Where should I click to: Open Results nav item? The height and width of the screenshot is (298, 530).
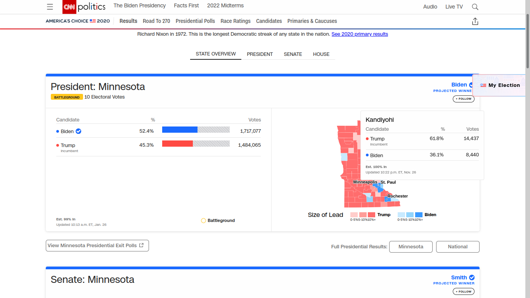pos(128,21)
